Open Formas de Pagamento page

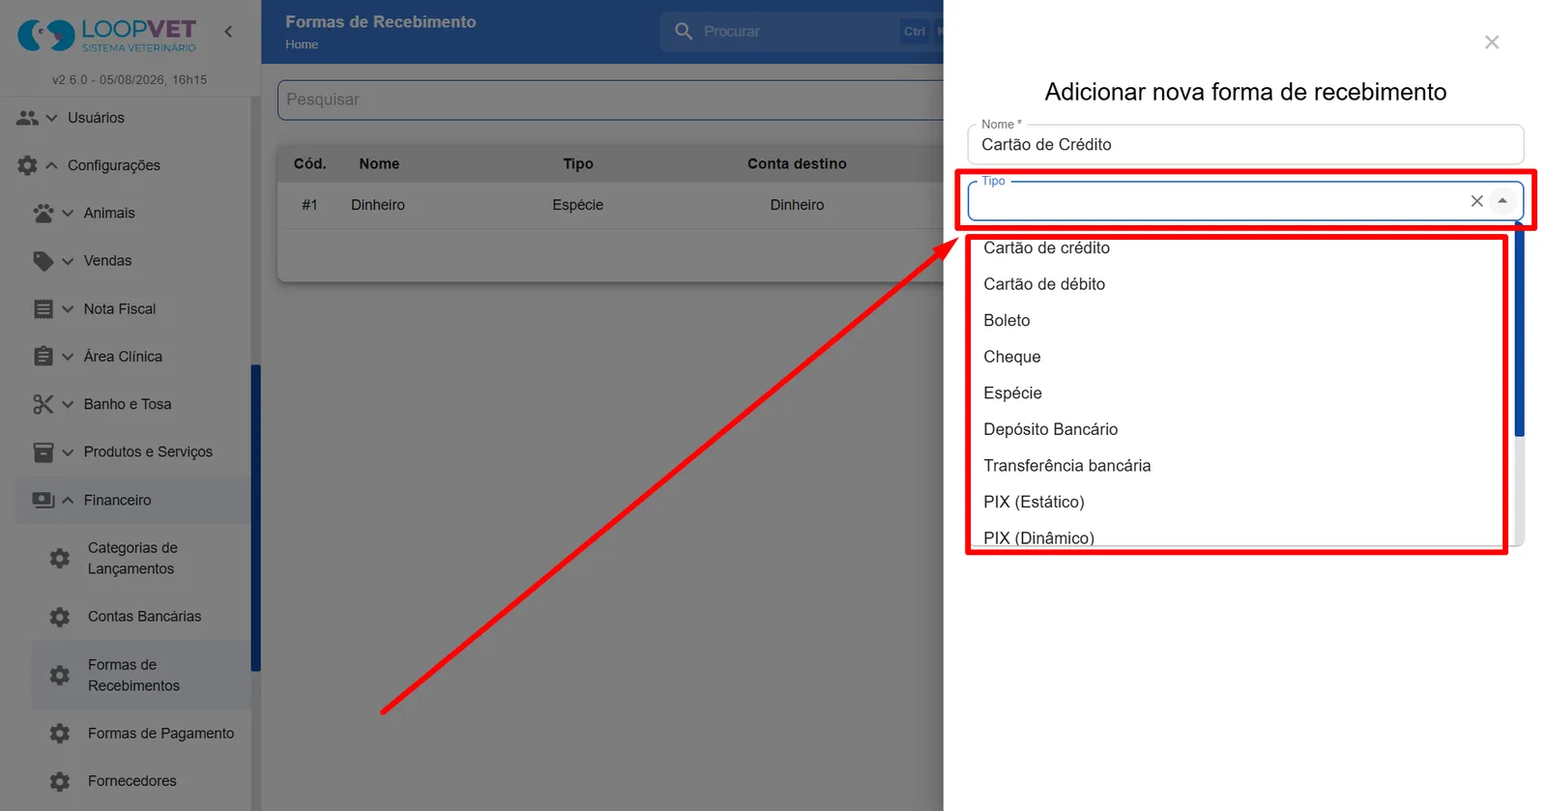(141, 734)
